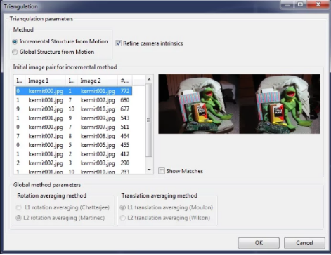
Task: Click the right Kermit preview image
Action: pyautogui.click(x=280, y=104)
